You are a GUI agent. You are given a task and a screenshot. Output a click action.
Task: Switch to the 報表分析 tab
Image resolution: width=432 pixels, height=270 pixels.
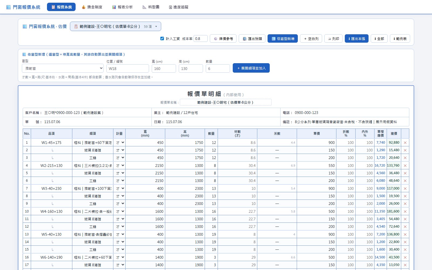pos(122,7)
